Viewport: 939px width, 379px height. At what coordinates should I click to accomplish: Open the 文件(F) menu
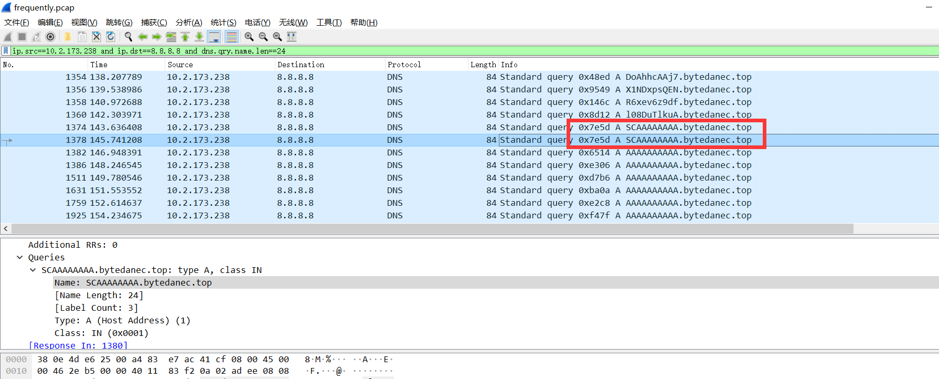17,23
